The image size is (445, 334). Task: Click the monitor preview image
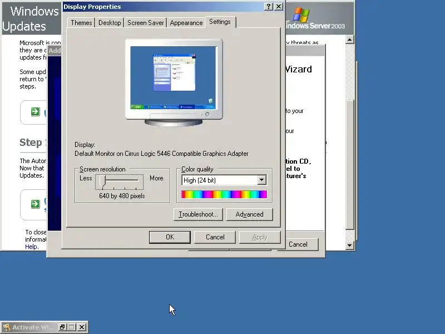[x=174, y=82]
